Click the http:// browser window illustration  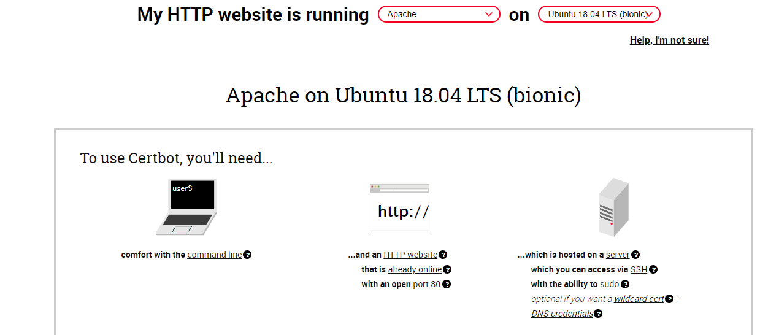point(399,207)
